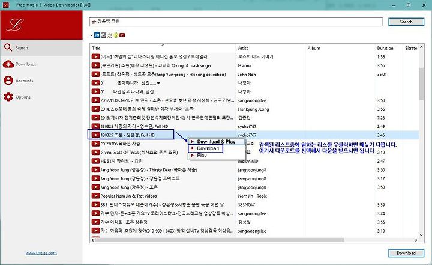Click the Download button at bottom right

point(406,253)
